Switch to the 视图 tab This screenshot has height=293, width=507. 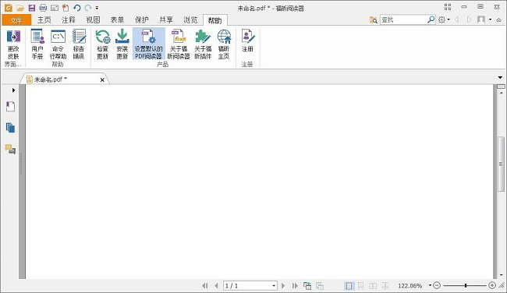pos(93,20)
